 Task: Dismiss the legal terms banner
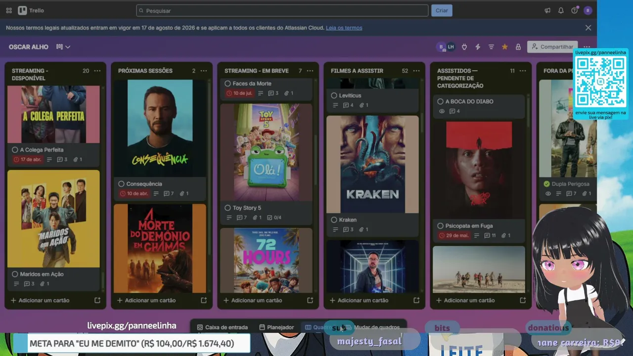[x=588, y=28]
